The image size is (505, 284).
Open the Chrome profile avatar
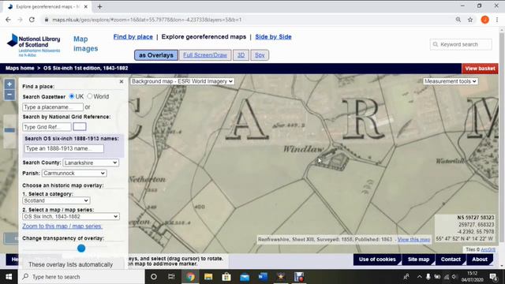[484, 20]
